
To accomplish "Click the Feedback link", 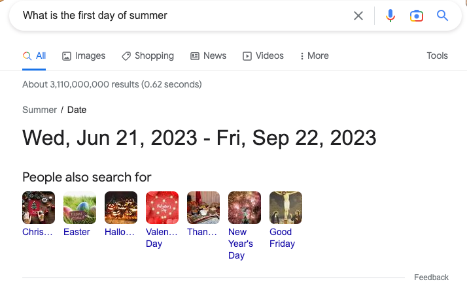I will pyautogui.click(x=431, y=278).
